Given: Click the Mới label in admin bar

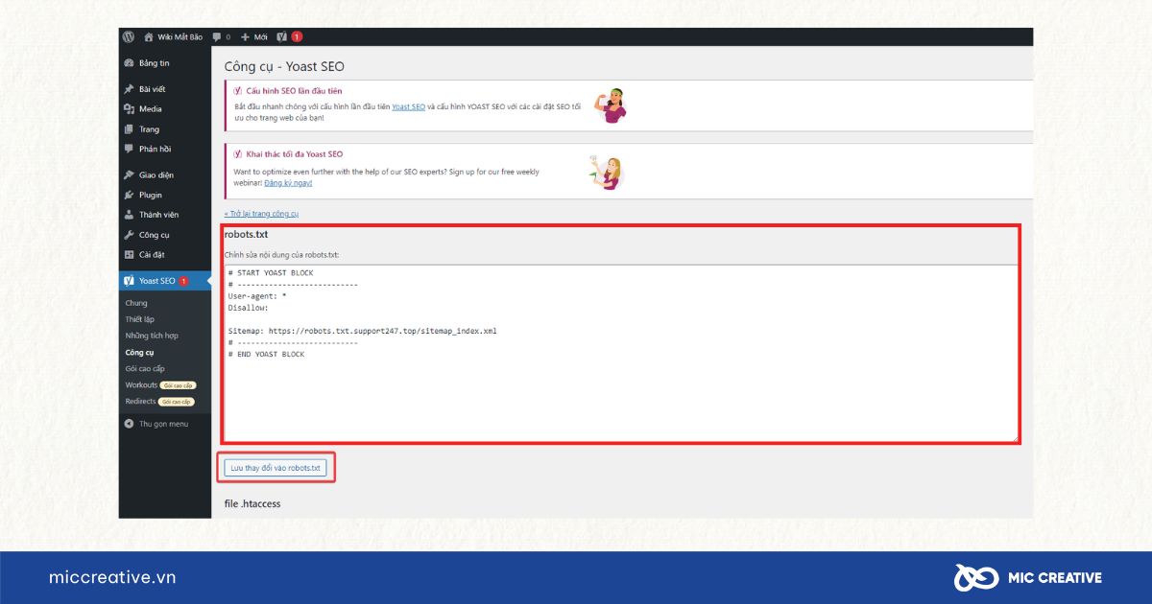Looking at the screenshot, I should point(261,36).
